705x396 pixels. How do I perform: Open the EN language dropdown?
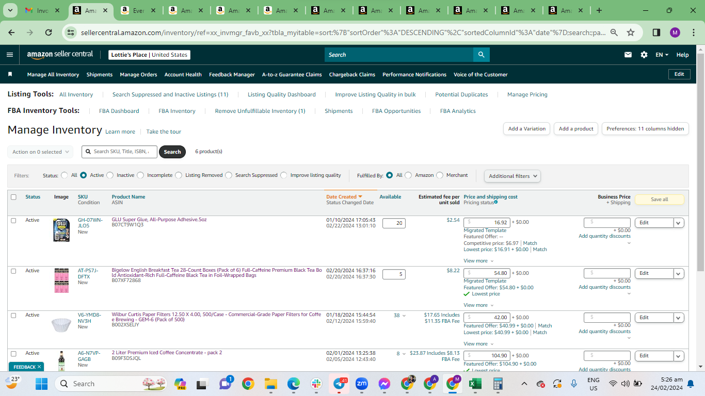point(662,55)
